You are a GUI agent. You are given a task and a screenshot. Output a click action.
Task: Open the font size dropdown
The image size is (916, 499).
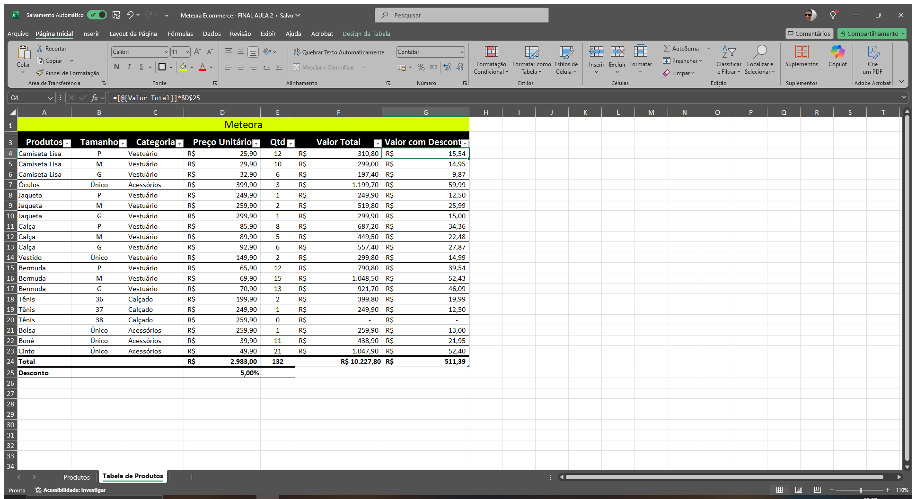[x=187, y=52]
